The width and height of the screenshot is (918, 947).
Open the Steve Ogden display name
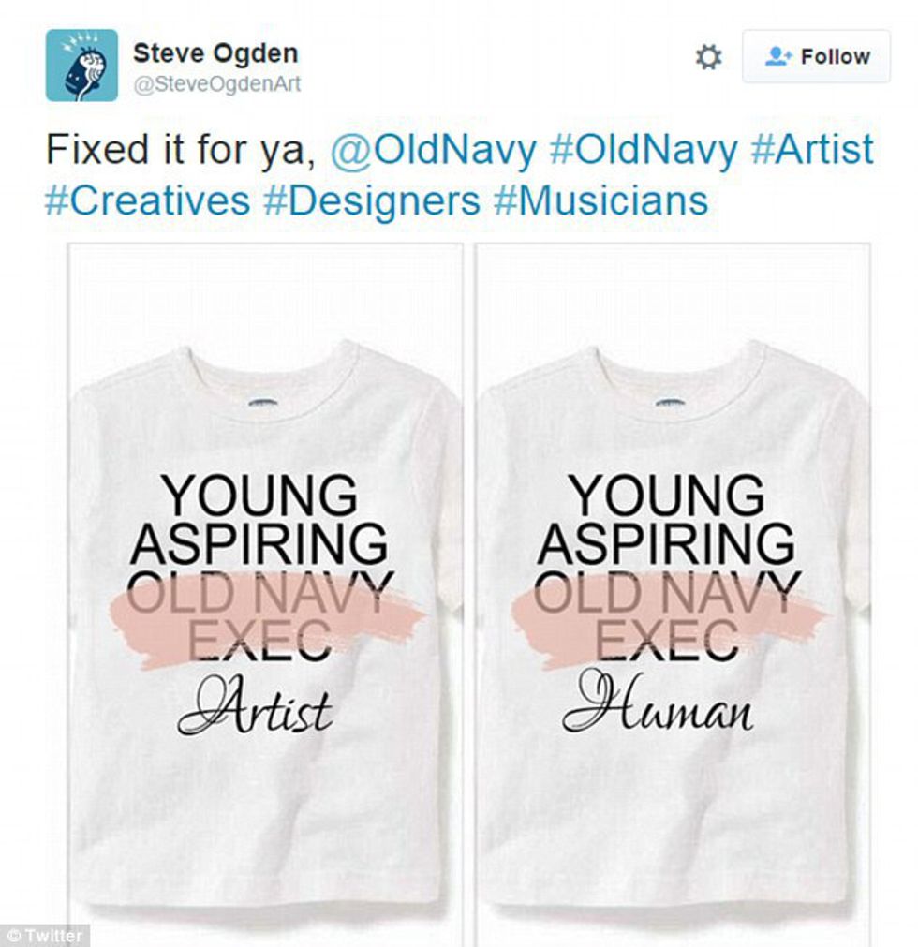click(215, 53)
